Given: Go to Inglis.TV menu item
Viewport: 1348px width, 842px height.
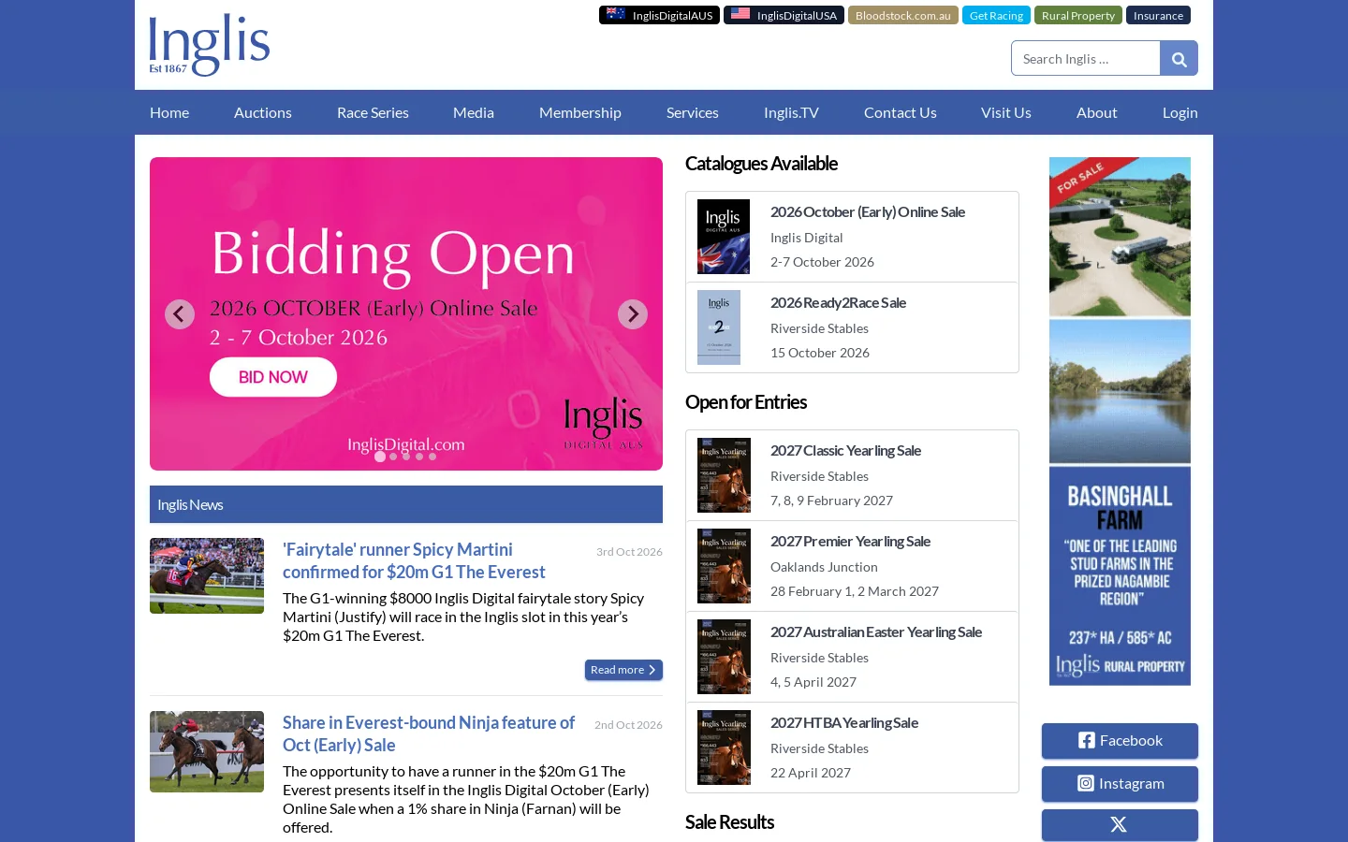Looking at the screenshot, I should (x=791, y=112).
